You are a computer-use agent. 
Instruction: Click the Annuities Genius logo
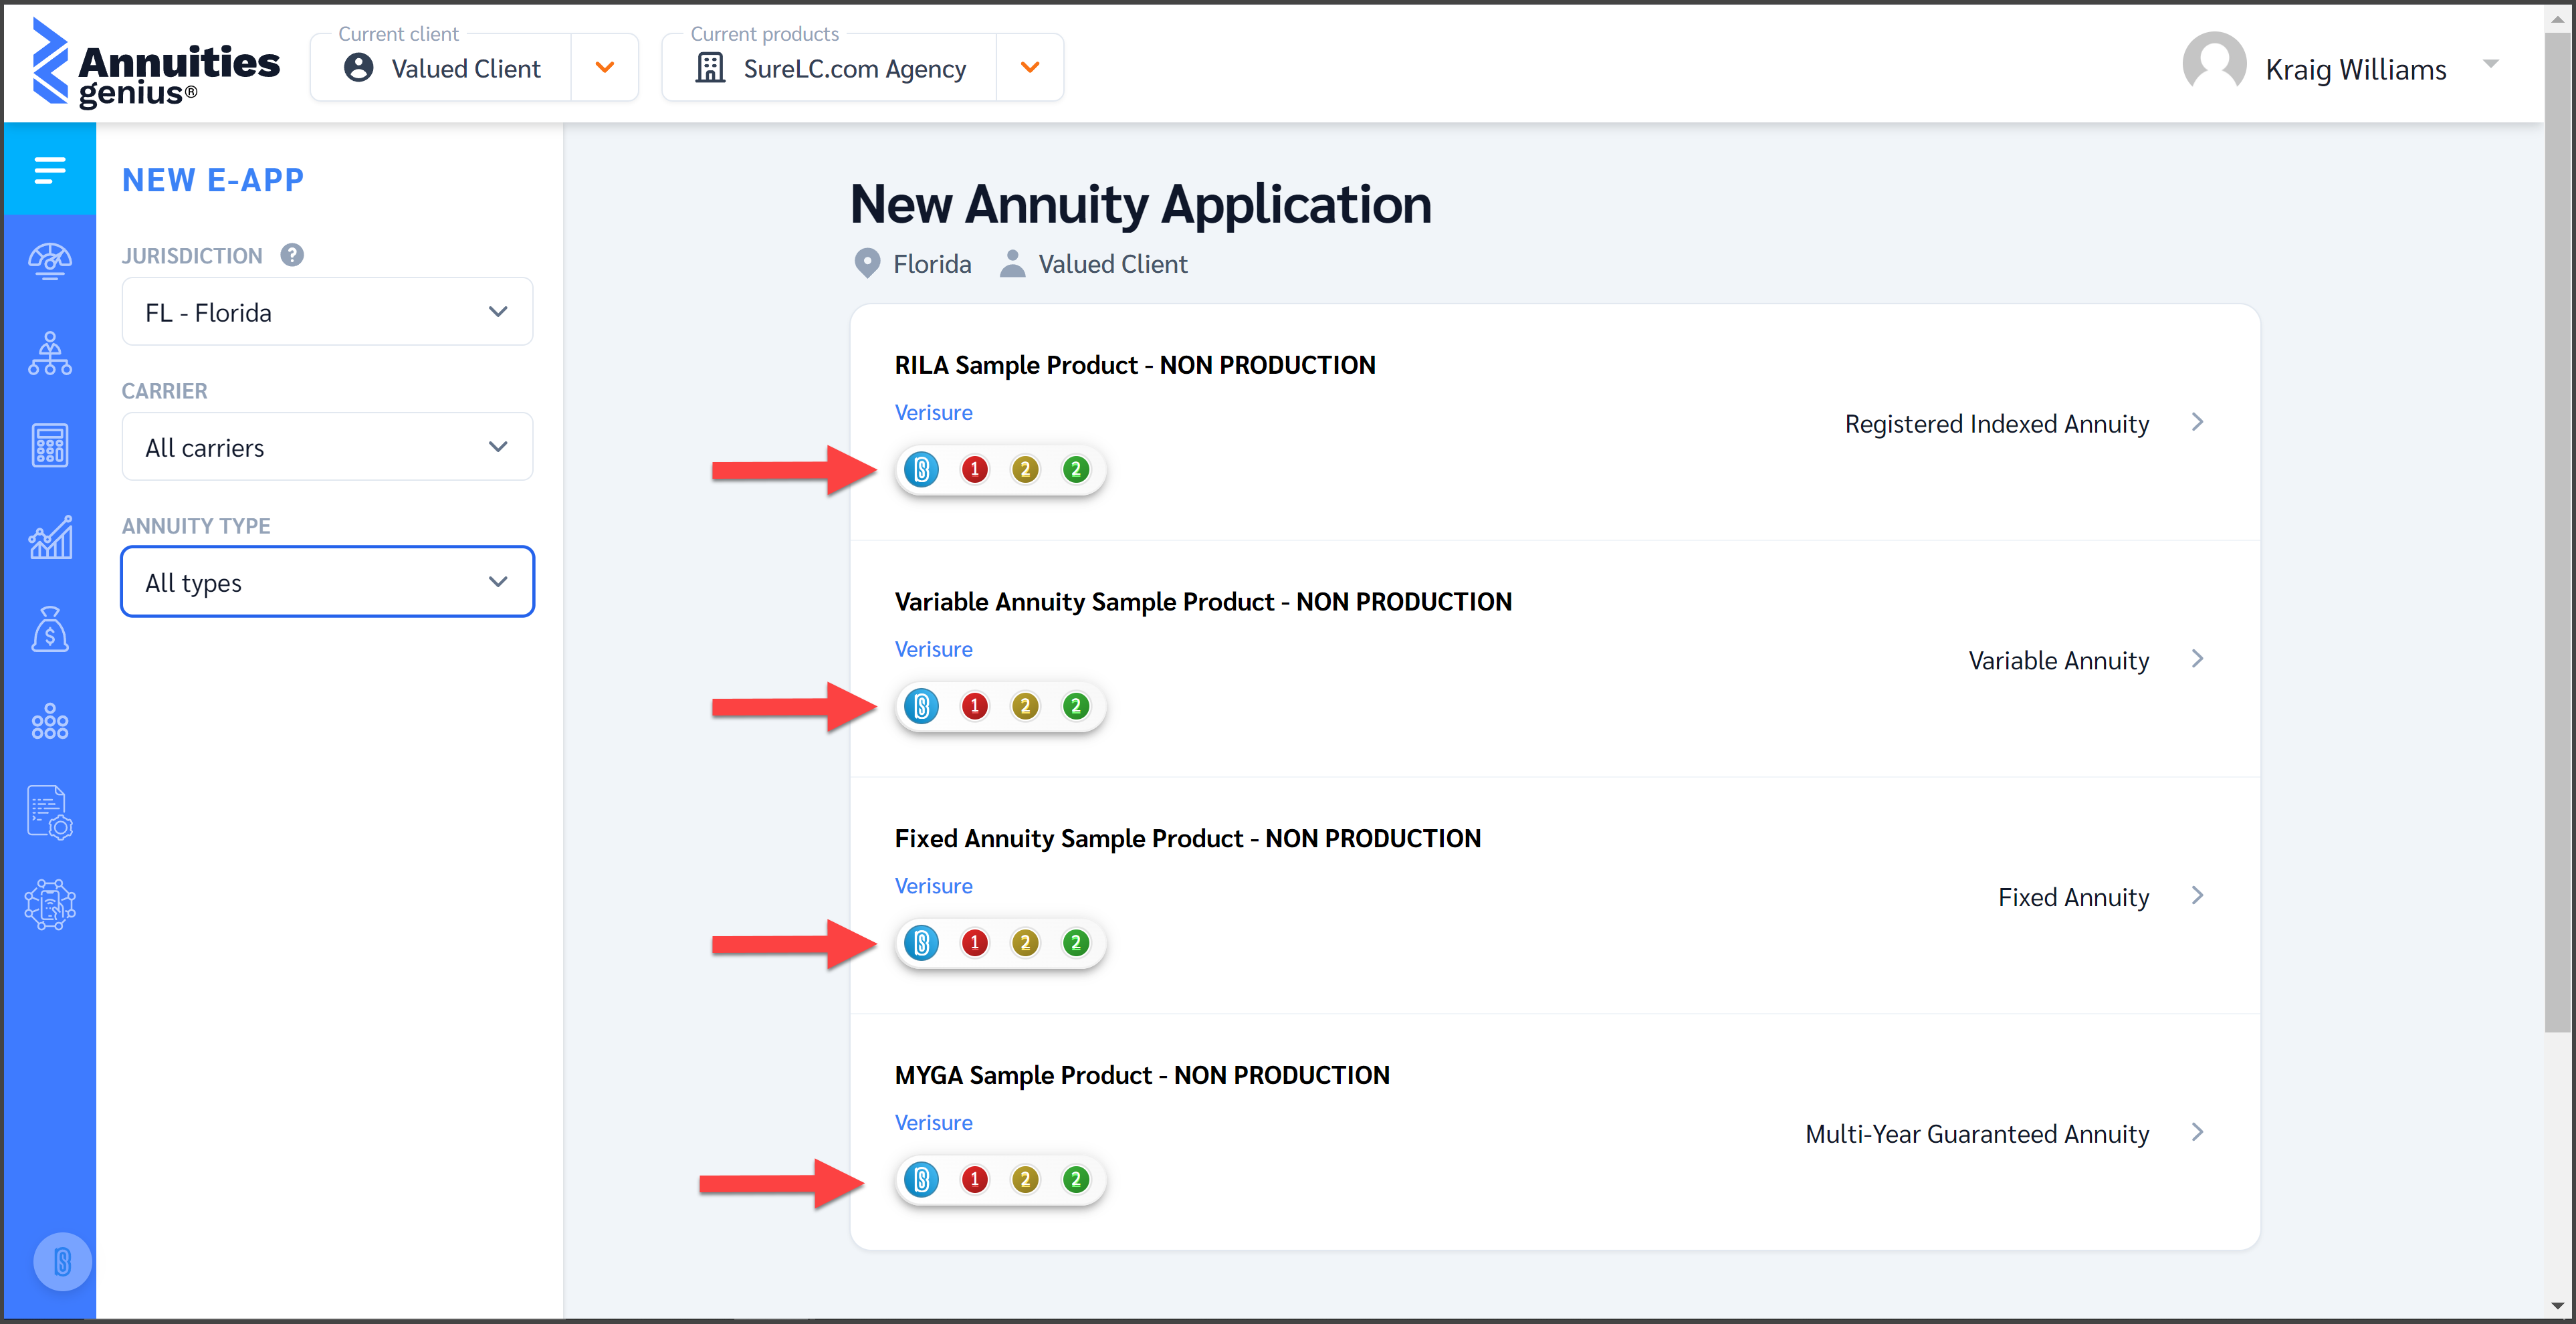pyautogui.click(x=156, y=63)
